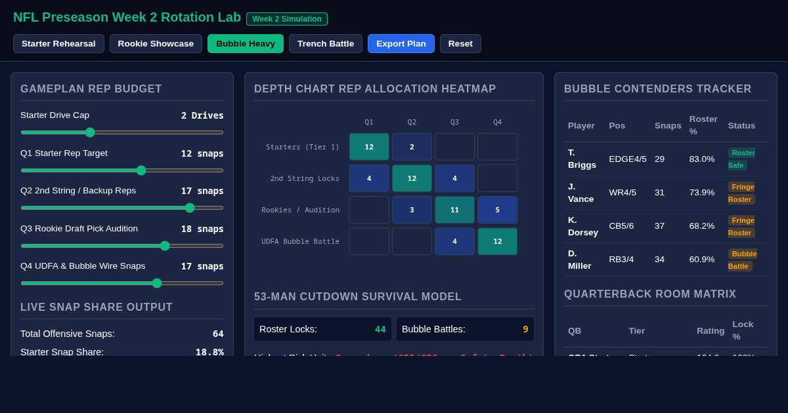Click the Rookies / Audition row label
Viewport: 788px width, 413px height.
pos(301,210)
